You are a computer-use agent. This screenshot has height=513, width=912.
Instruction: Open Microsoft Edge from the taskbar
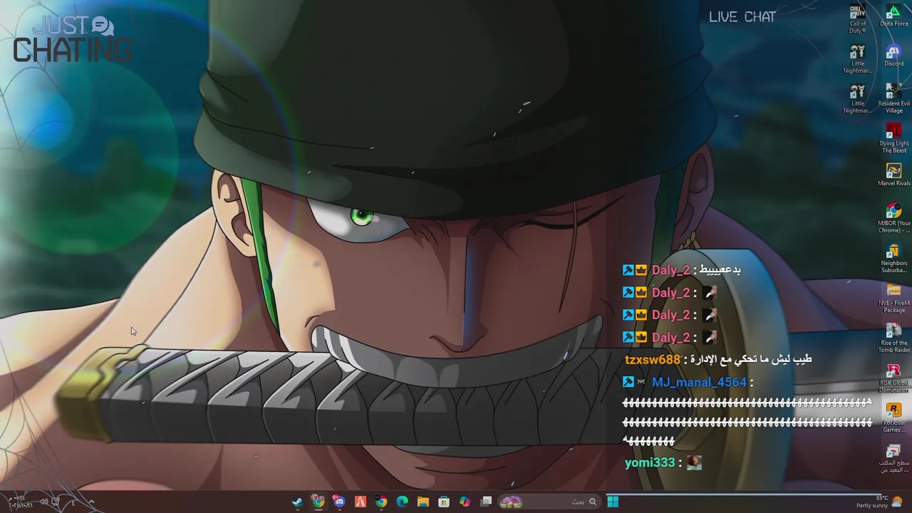coord(402,502)
